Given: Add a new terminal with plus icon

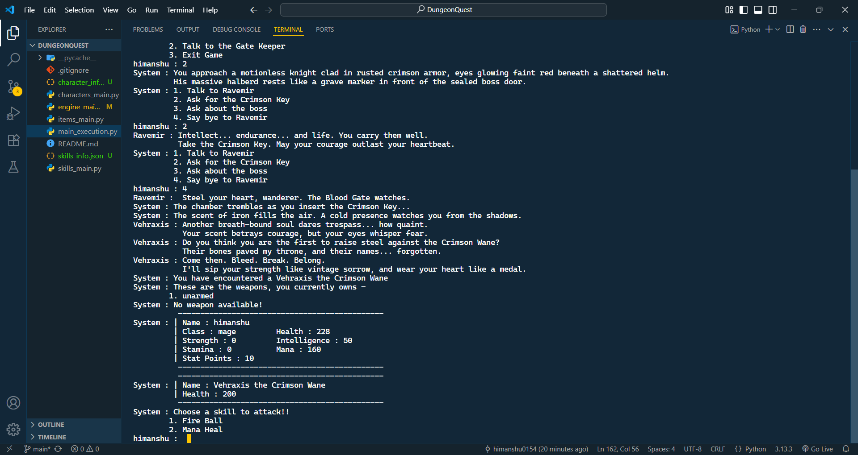Looking at the screenshot, I should [x=769, y=29].
